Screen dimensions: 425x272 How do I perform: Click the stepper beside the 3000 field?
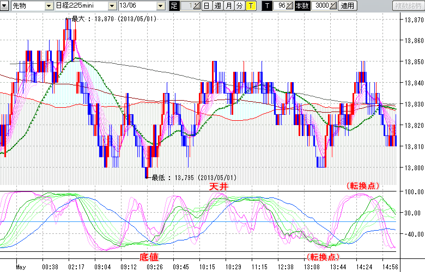(333, 6)
